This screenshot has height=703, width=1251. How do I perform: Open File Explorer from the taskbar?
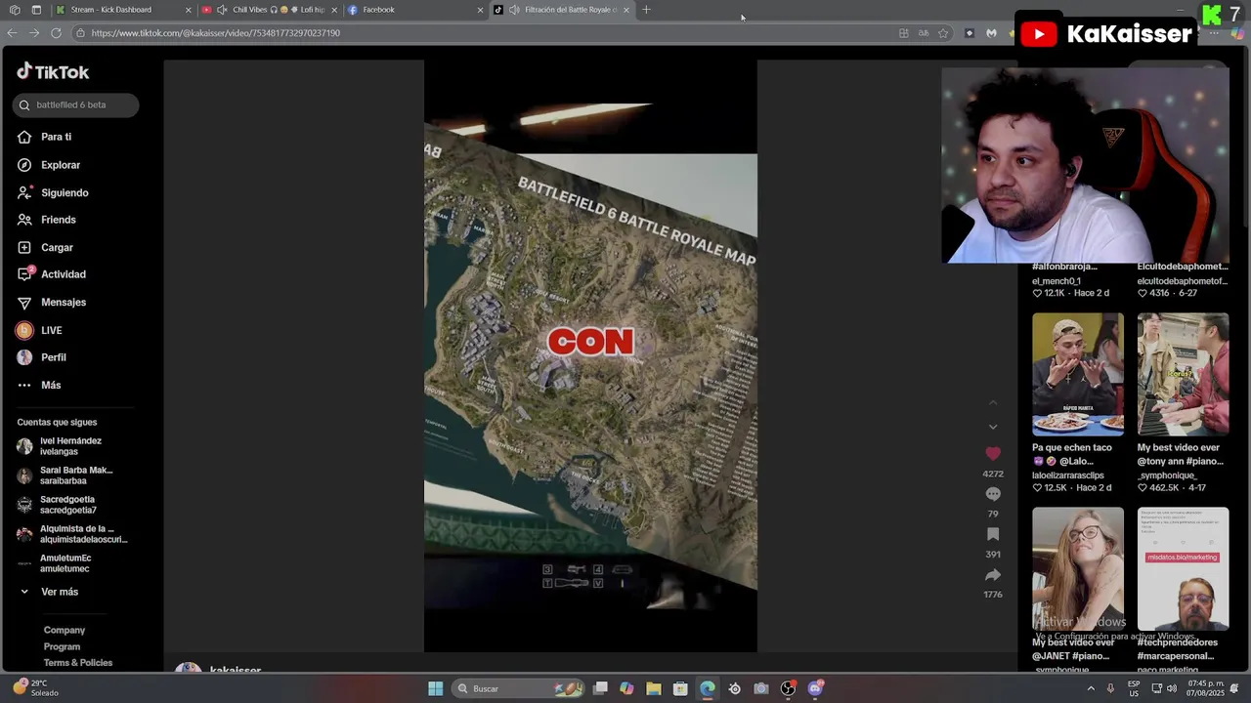pyautogui.click(x=654, y=688)
